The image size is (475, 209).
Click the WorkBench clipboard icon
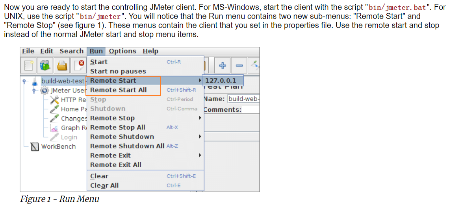point(35,147)
